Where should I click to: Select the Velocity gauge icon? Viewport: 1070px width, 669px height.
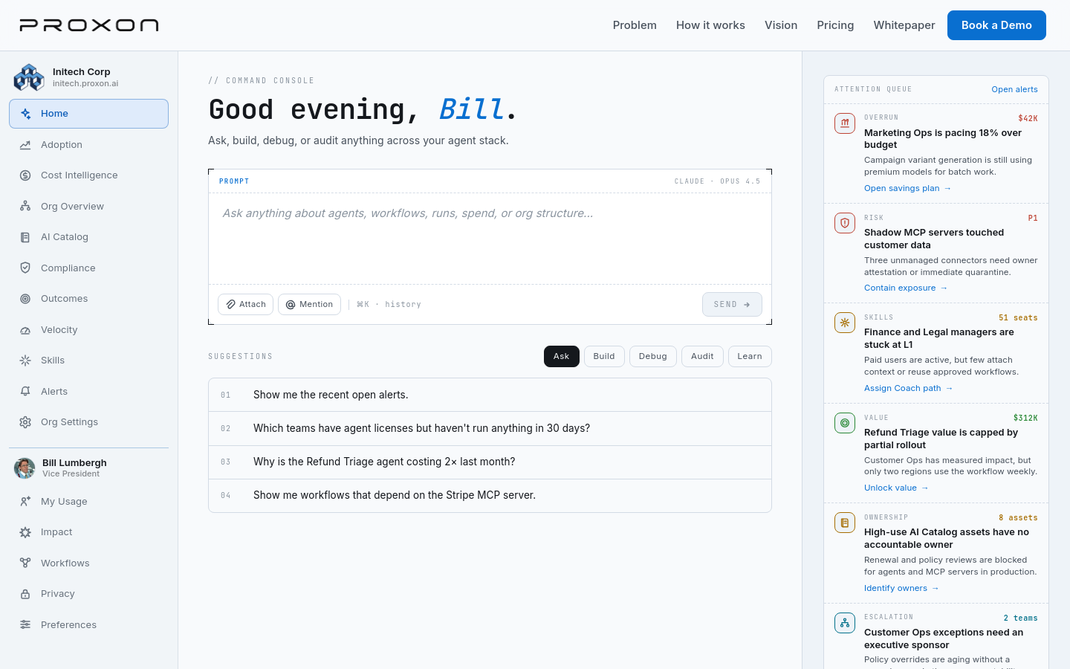(x=25, y=330)
